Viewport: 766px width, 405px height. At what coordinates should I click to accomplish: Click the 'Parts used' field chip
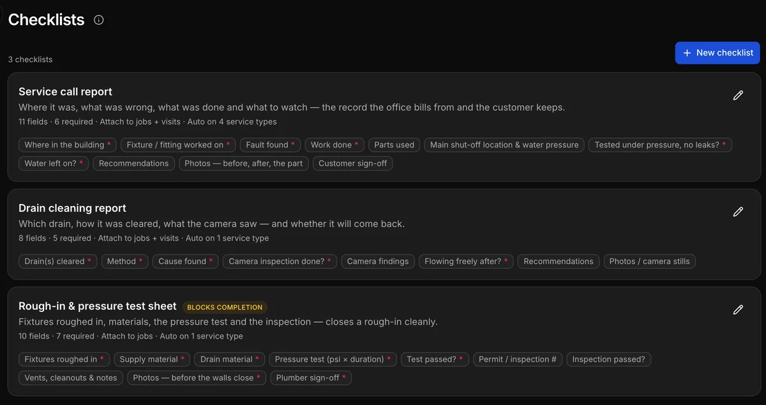tap(394, 145)
